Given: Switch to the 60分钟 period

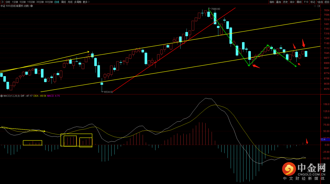Looking at the screenshot, I should (x=49, y=2).
